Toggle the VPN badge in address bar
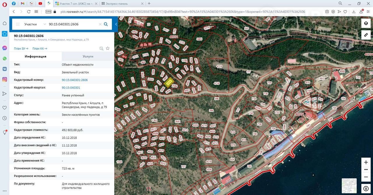Image resolution: width=373 pixels, height=195 pixels. [x=48, y=12]
